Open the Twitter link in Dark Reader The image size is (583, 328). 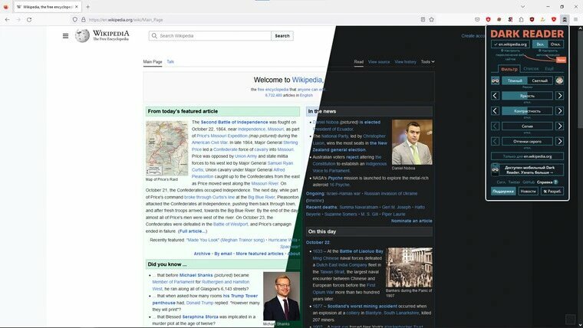click(x=514, y=182)
